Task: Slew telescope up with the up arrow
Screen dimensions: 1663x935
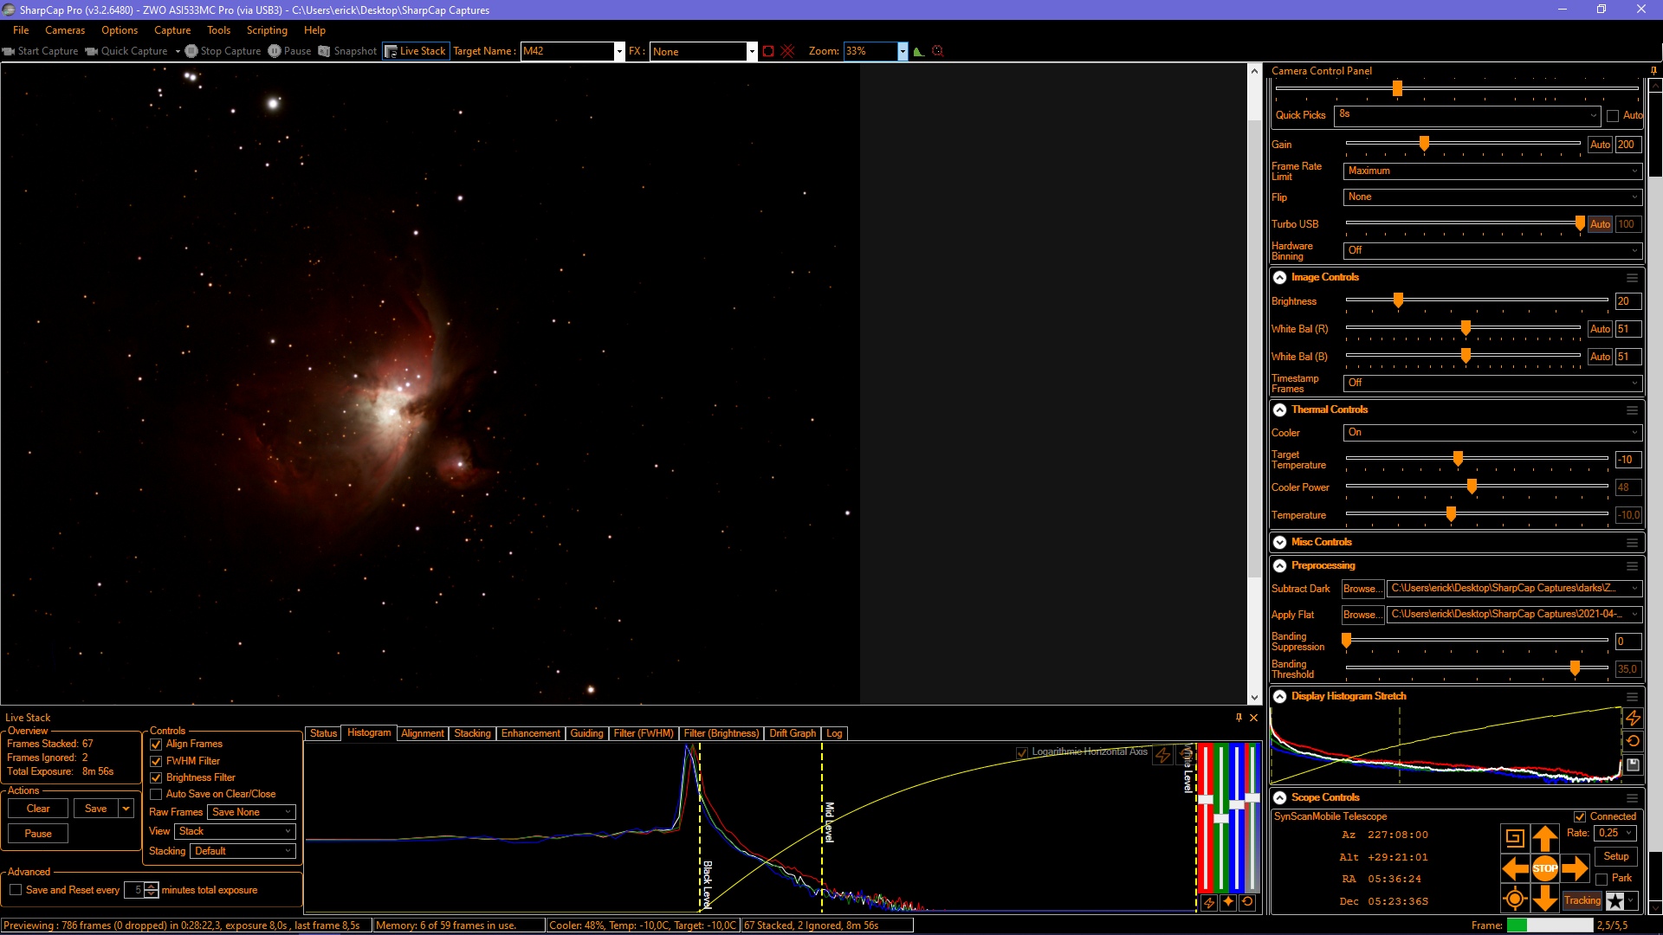Action: tap(1545, 838)
